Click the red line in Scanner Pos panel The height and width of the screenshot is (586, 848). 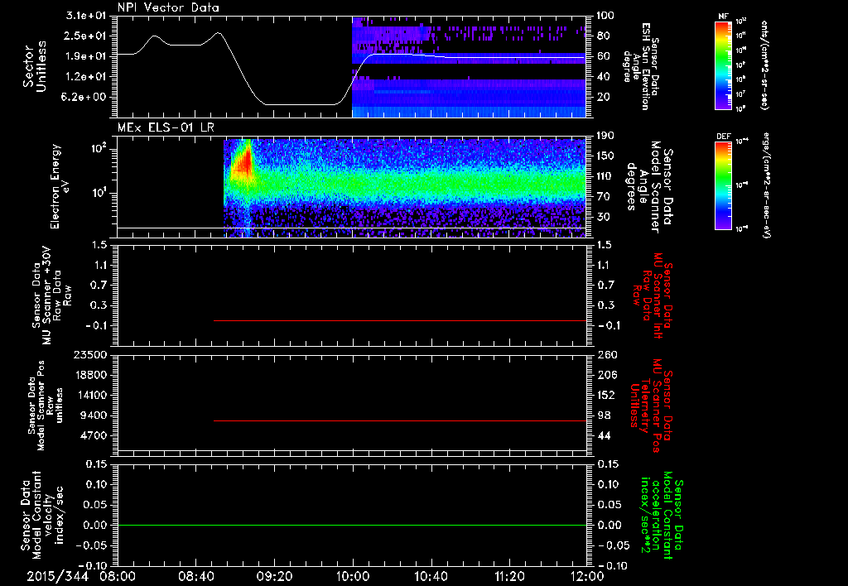click(400, 420)
